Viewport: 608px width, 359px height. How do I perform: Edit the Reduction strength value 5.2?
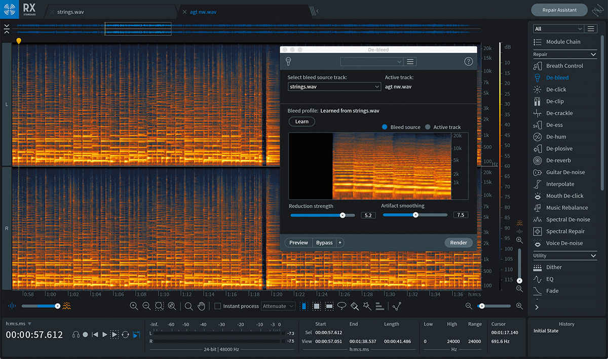pyautogui.click(x=368, y=215)
